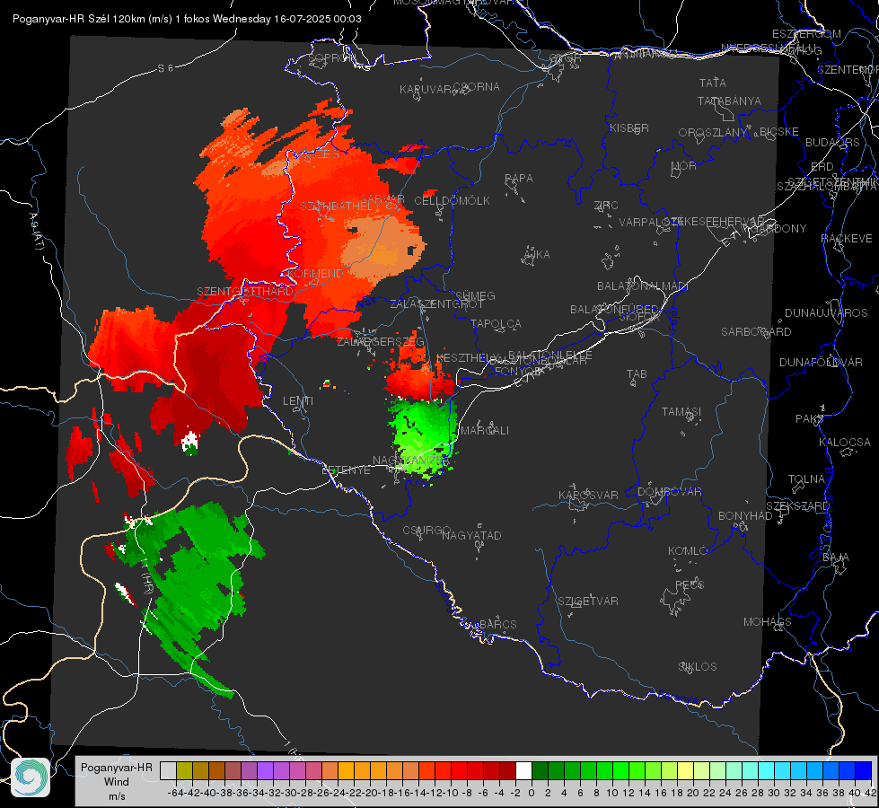This screenshot has height=808, width=879.
Task: Click the DOMBÓVÁR label
Action: tap(669, 492)
